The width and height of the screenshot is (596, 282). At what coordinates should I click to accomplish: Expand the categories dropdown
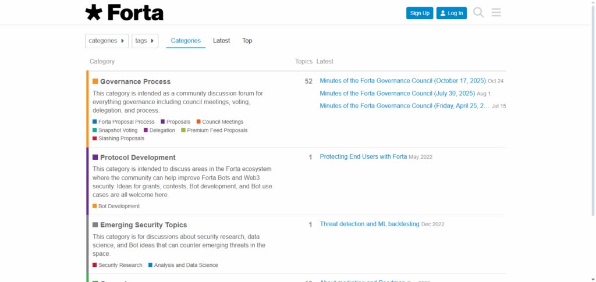107,41
